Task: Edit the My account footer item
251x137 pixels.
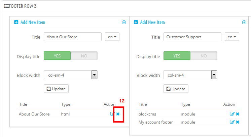Action: (232, 122)
